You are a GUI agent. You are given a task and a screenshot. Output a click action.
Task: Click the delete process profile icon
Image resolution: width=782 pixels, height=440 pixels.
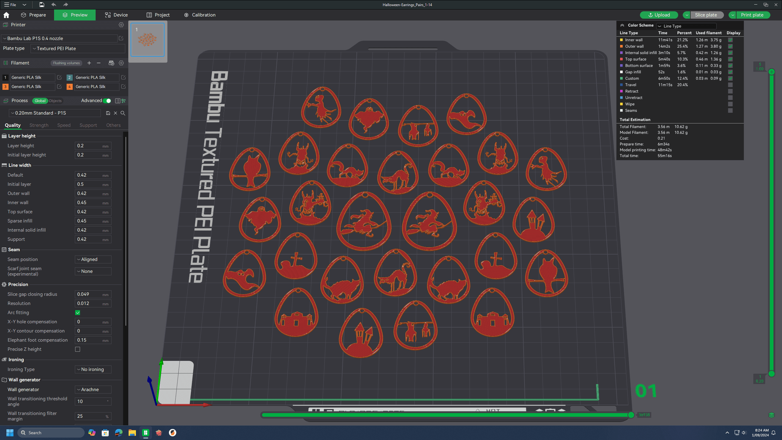(115, 113)
